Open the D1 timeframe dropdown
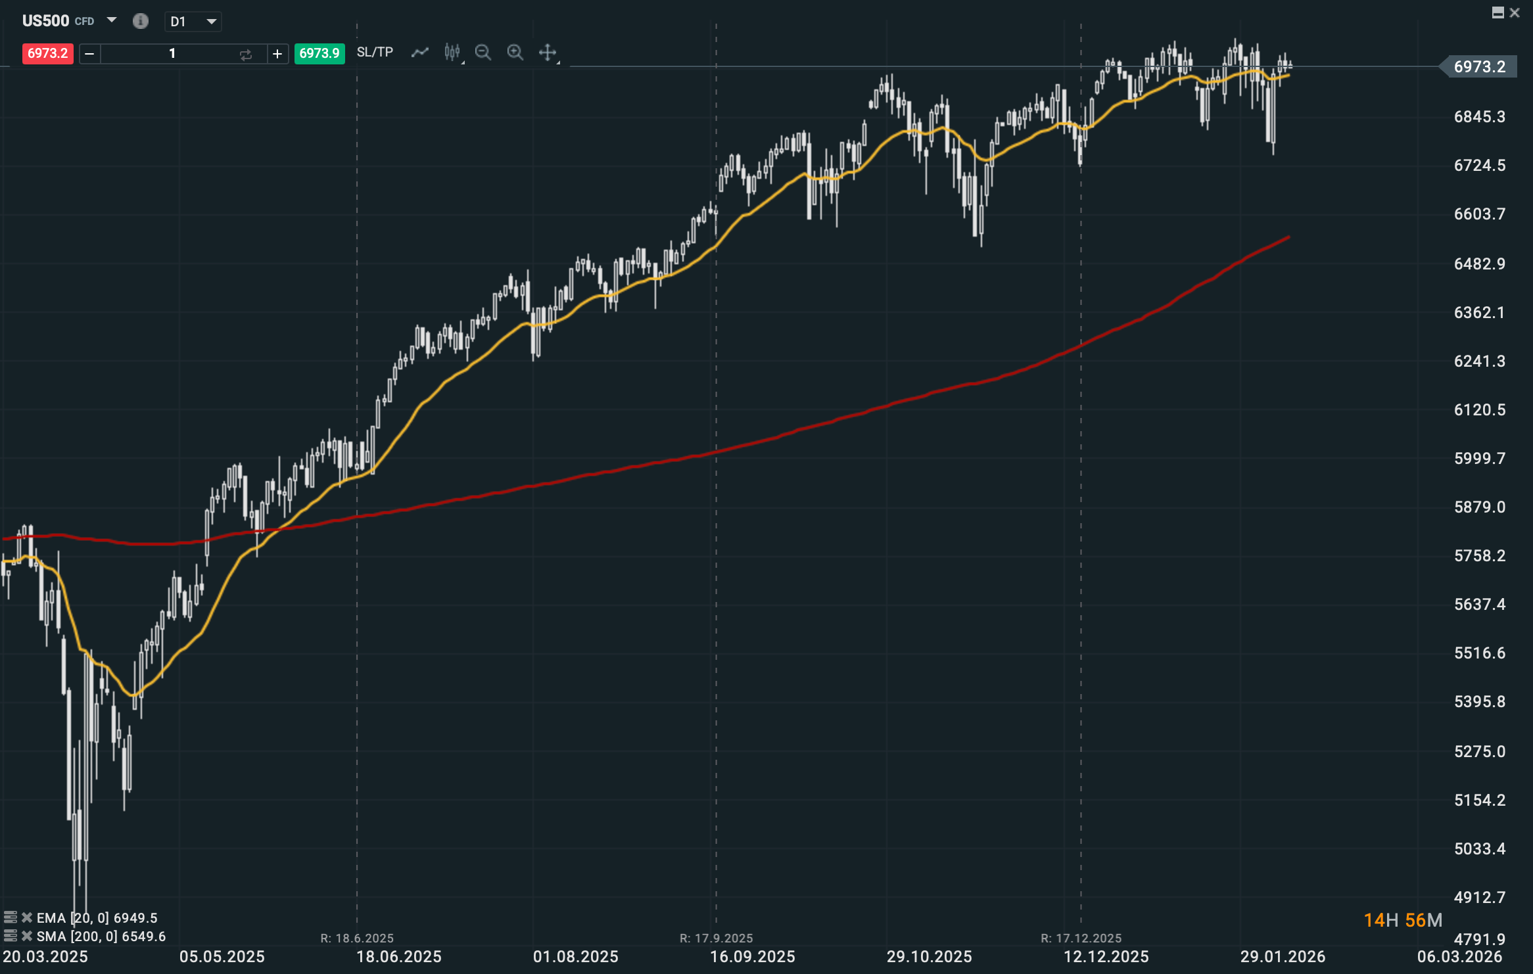 pos(193,22)
